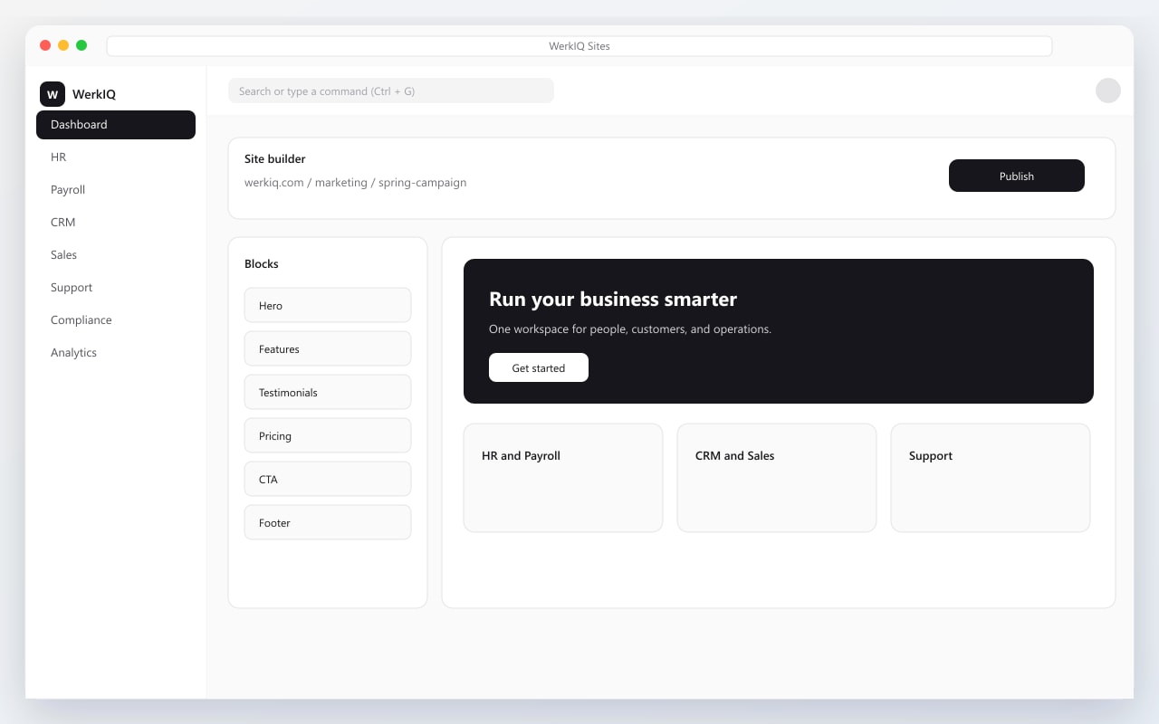The height and width of the screenshot is (724, 1159).
Task: Select the CTA block
Action: (x=328, y=479)
